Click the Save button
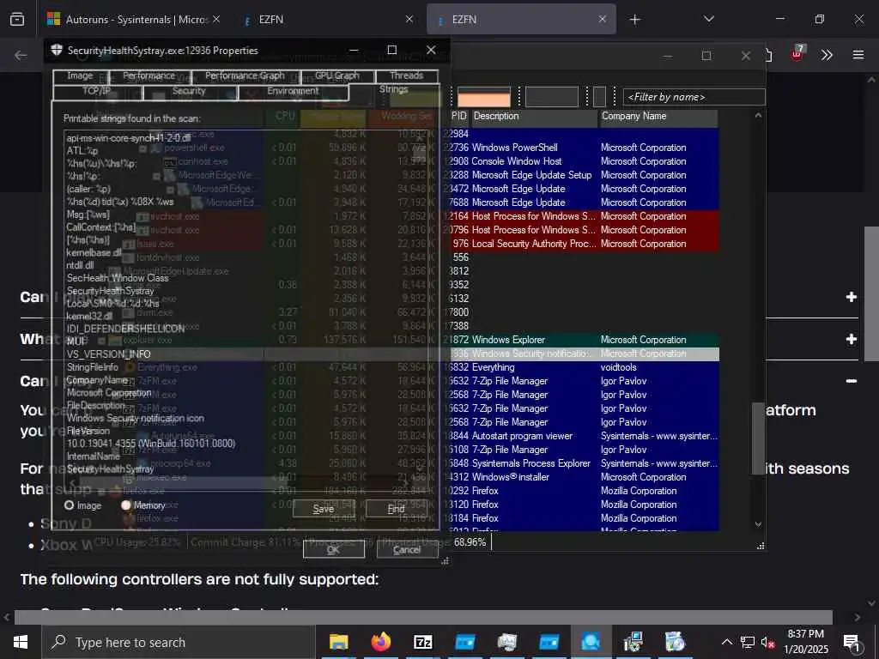This screenshot has width=879, height=659. click(324, 509)
